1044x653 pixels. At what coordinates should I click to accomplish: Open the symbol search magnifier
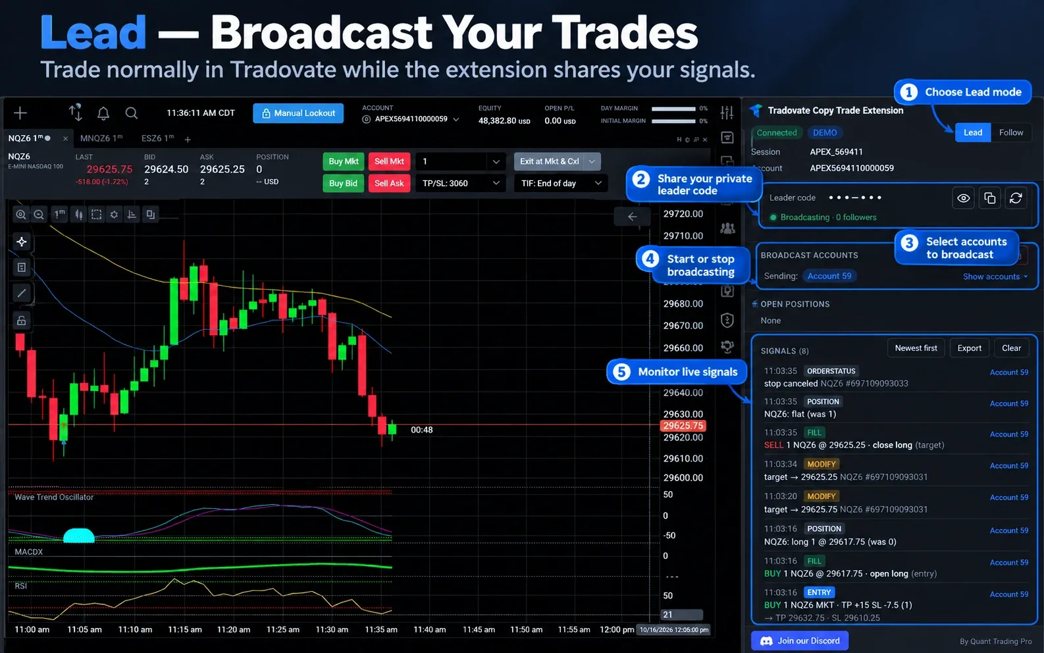click(x=132, y=113)
